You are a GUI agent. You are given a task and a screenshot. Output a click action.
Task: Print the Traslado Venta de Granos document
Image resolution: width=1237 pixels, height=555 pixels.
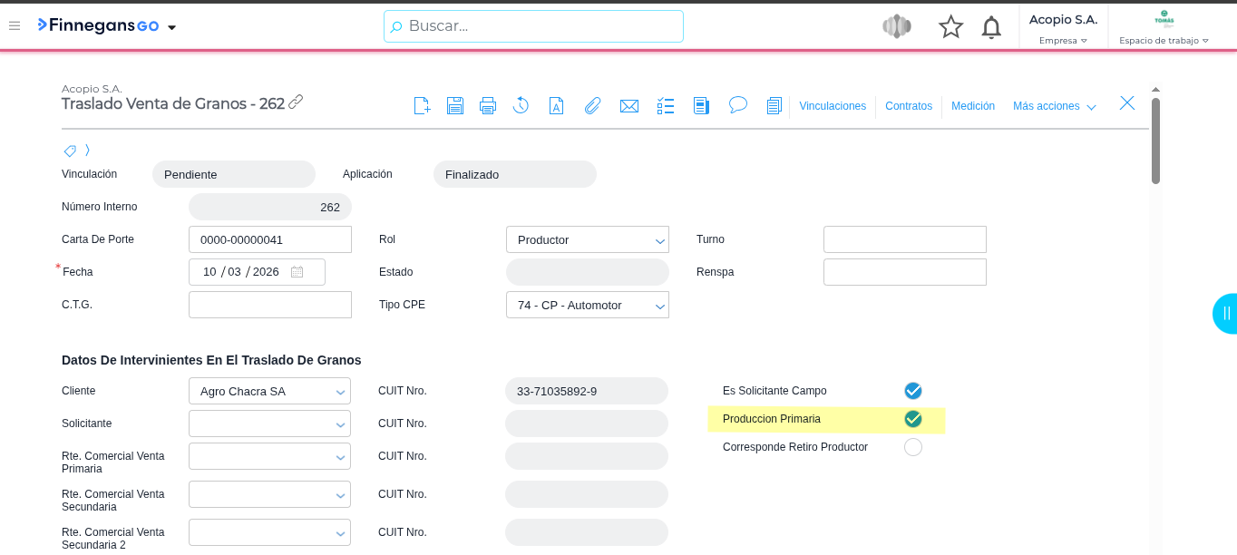[488, 106]
